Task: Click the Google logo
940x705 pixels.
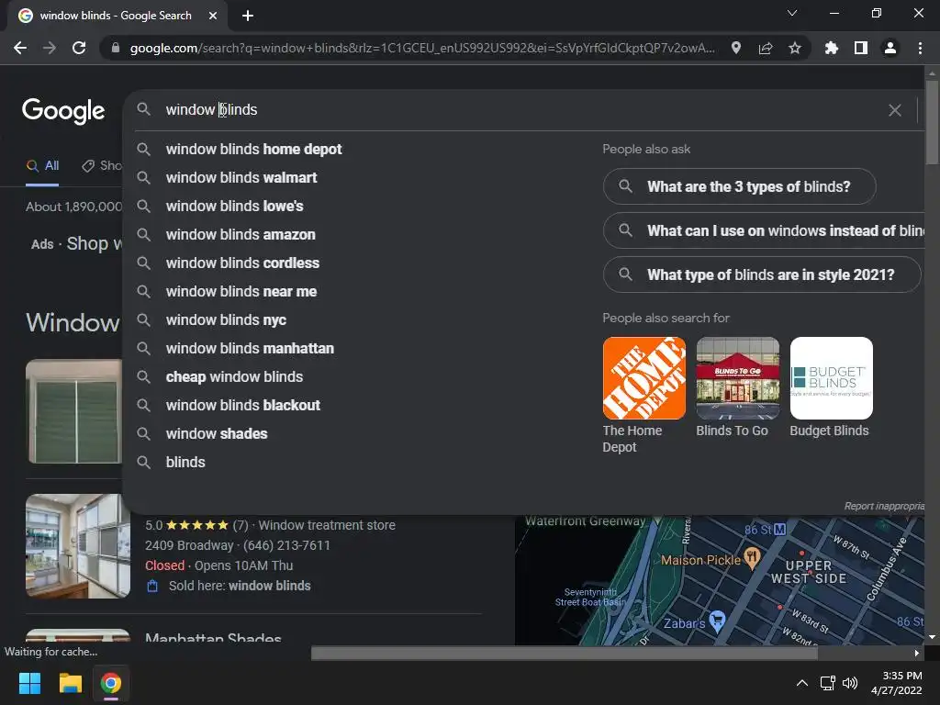Action: tap(63, 111)
